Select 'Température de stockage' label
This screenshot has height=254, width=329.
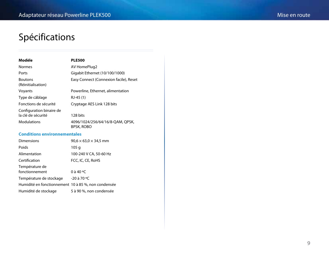[x=41, y=178]
